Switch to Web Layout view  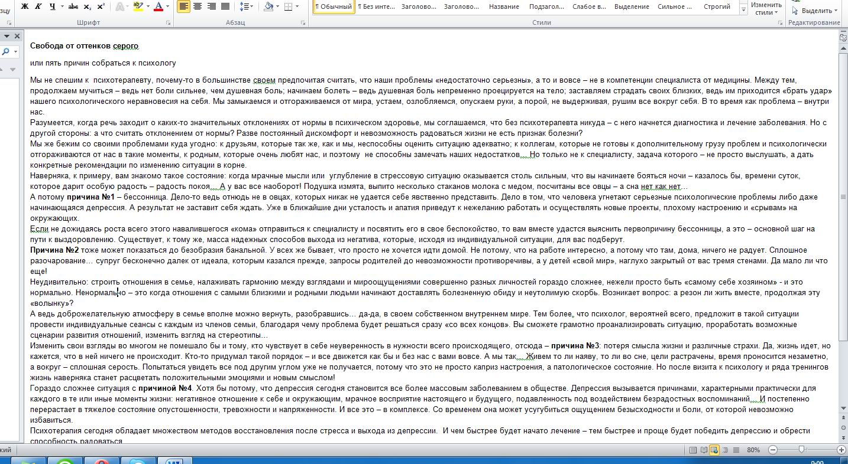[714, 450]
